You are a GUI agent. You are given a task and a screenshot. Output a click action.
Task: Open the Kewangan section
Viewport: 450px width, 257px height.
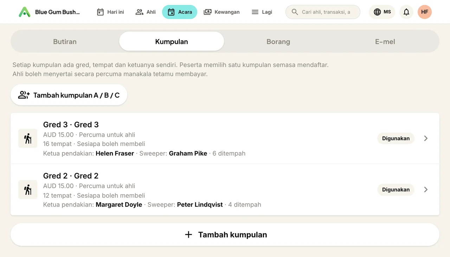pos(222,12)
